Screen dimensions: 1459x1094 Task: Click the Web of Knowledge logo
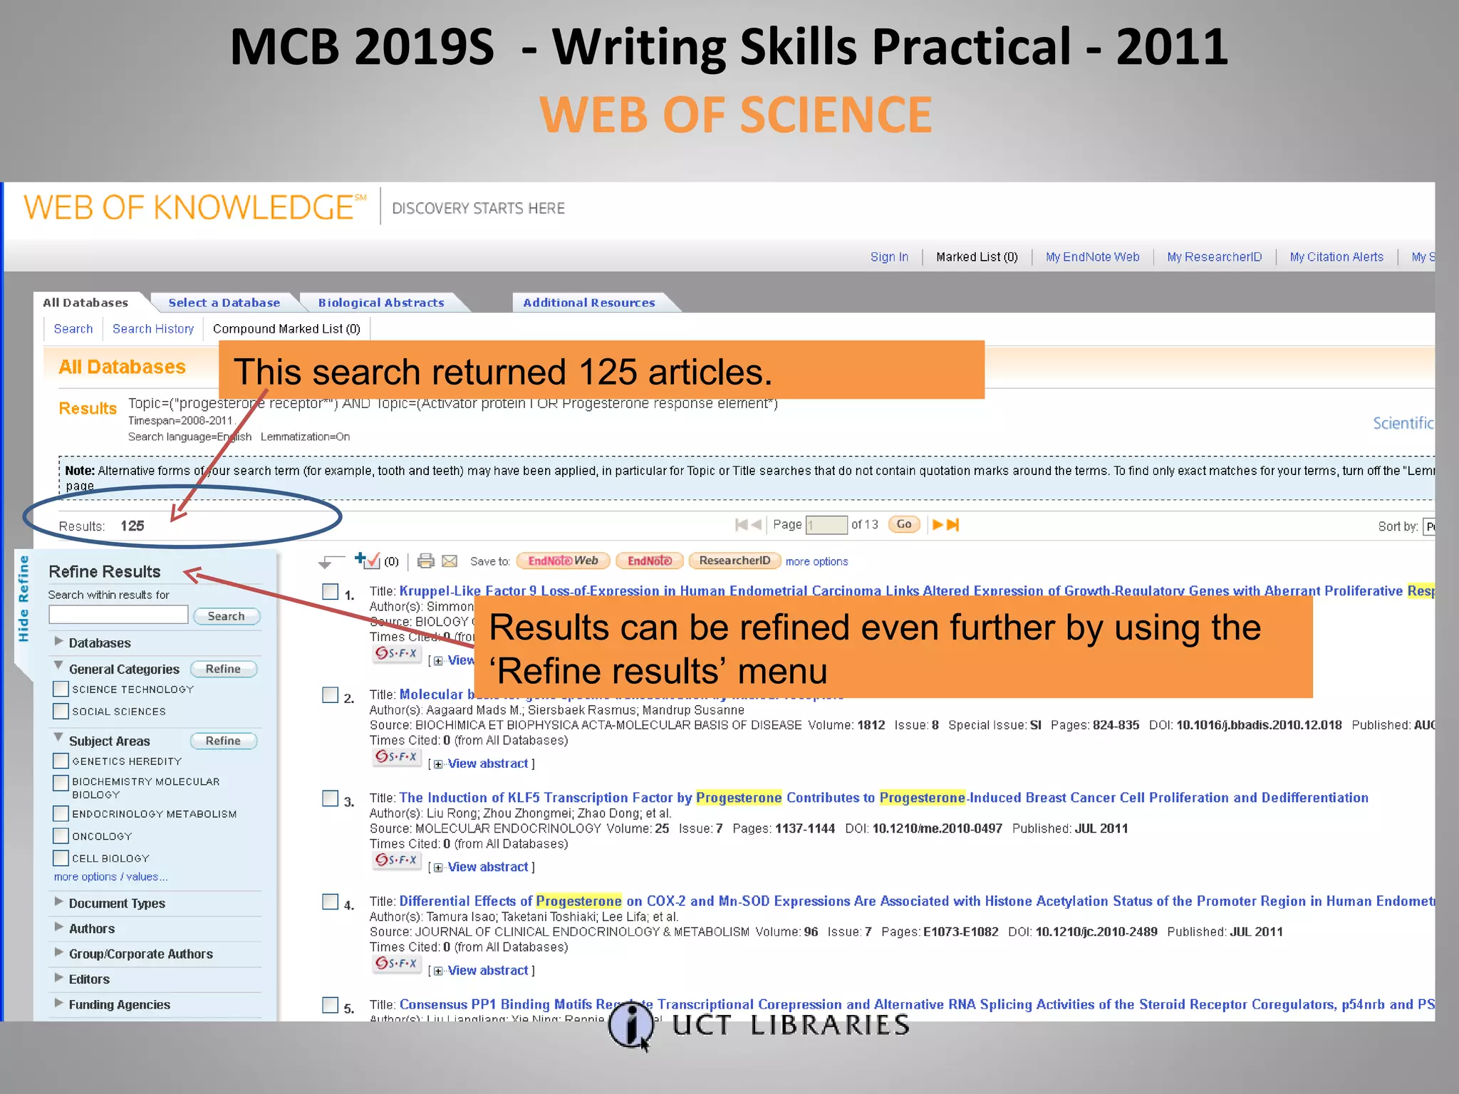click(x=194, y=207)
